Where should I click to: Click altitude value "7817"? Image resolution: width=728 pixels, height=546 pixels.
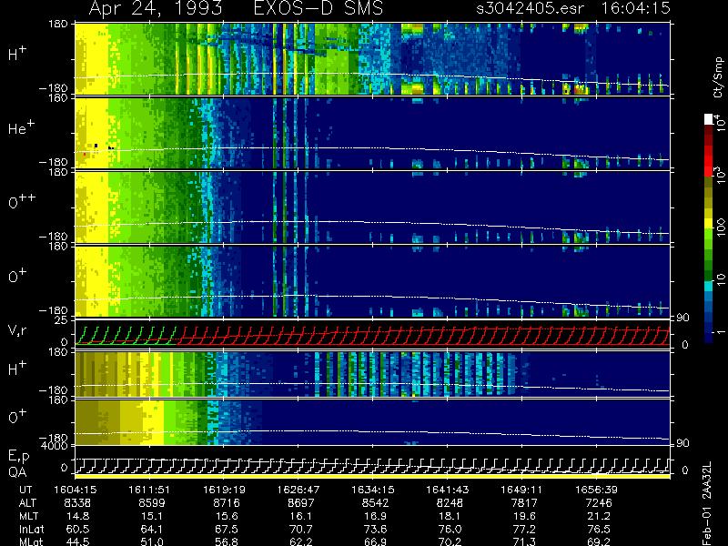524,503
